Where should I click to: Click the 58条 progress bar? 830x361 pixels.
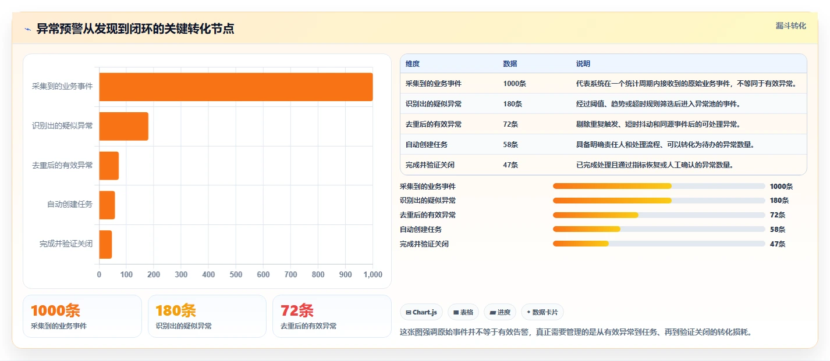tap(659, 229)
